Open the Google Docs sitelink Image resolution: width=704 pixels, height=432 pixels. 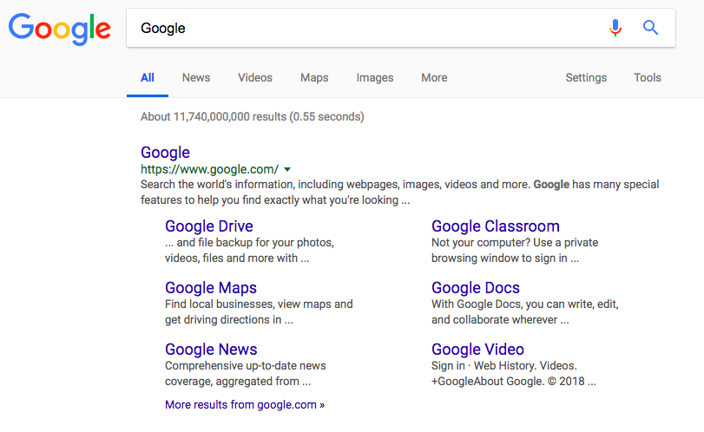point(476,288)
